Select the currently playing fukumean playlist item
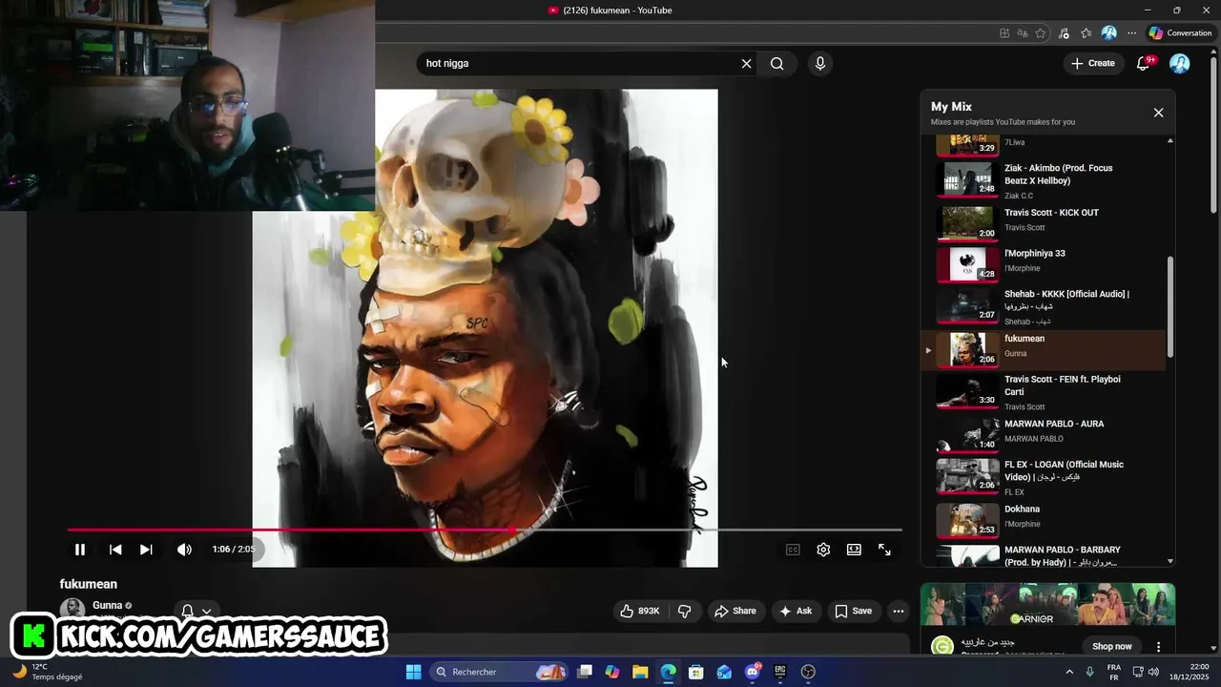This screenshot has width=1221, height=687. pos(1045,349)
